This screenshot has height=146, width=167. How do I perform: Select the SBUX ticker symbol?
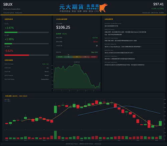(8, 4)
